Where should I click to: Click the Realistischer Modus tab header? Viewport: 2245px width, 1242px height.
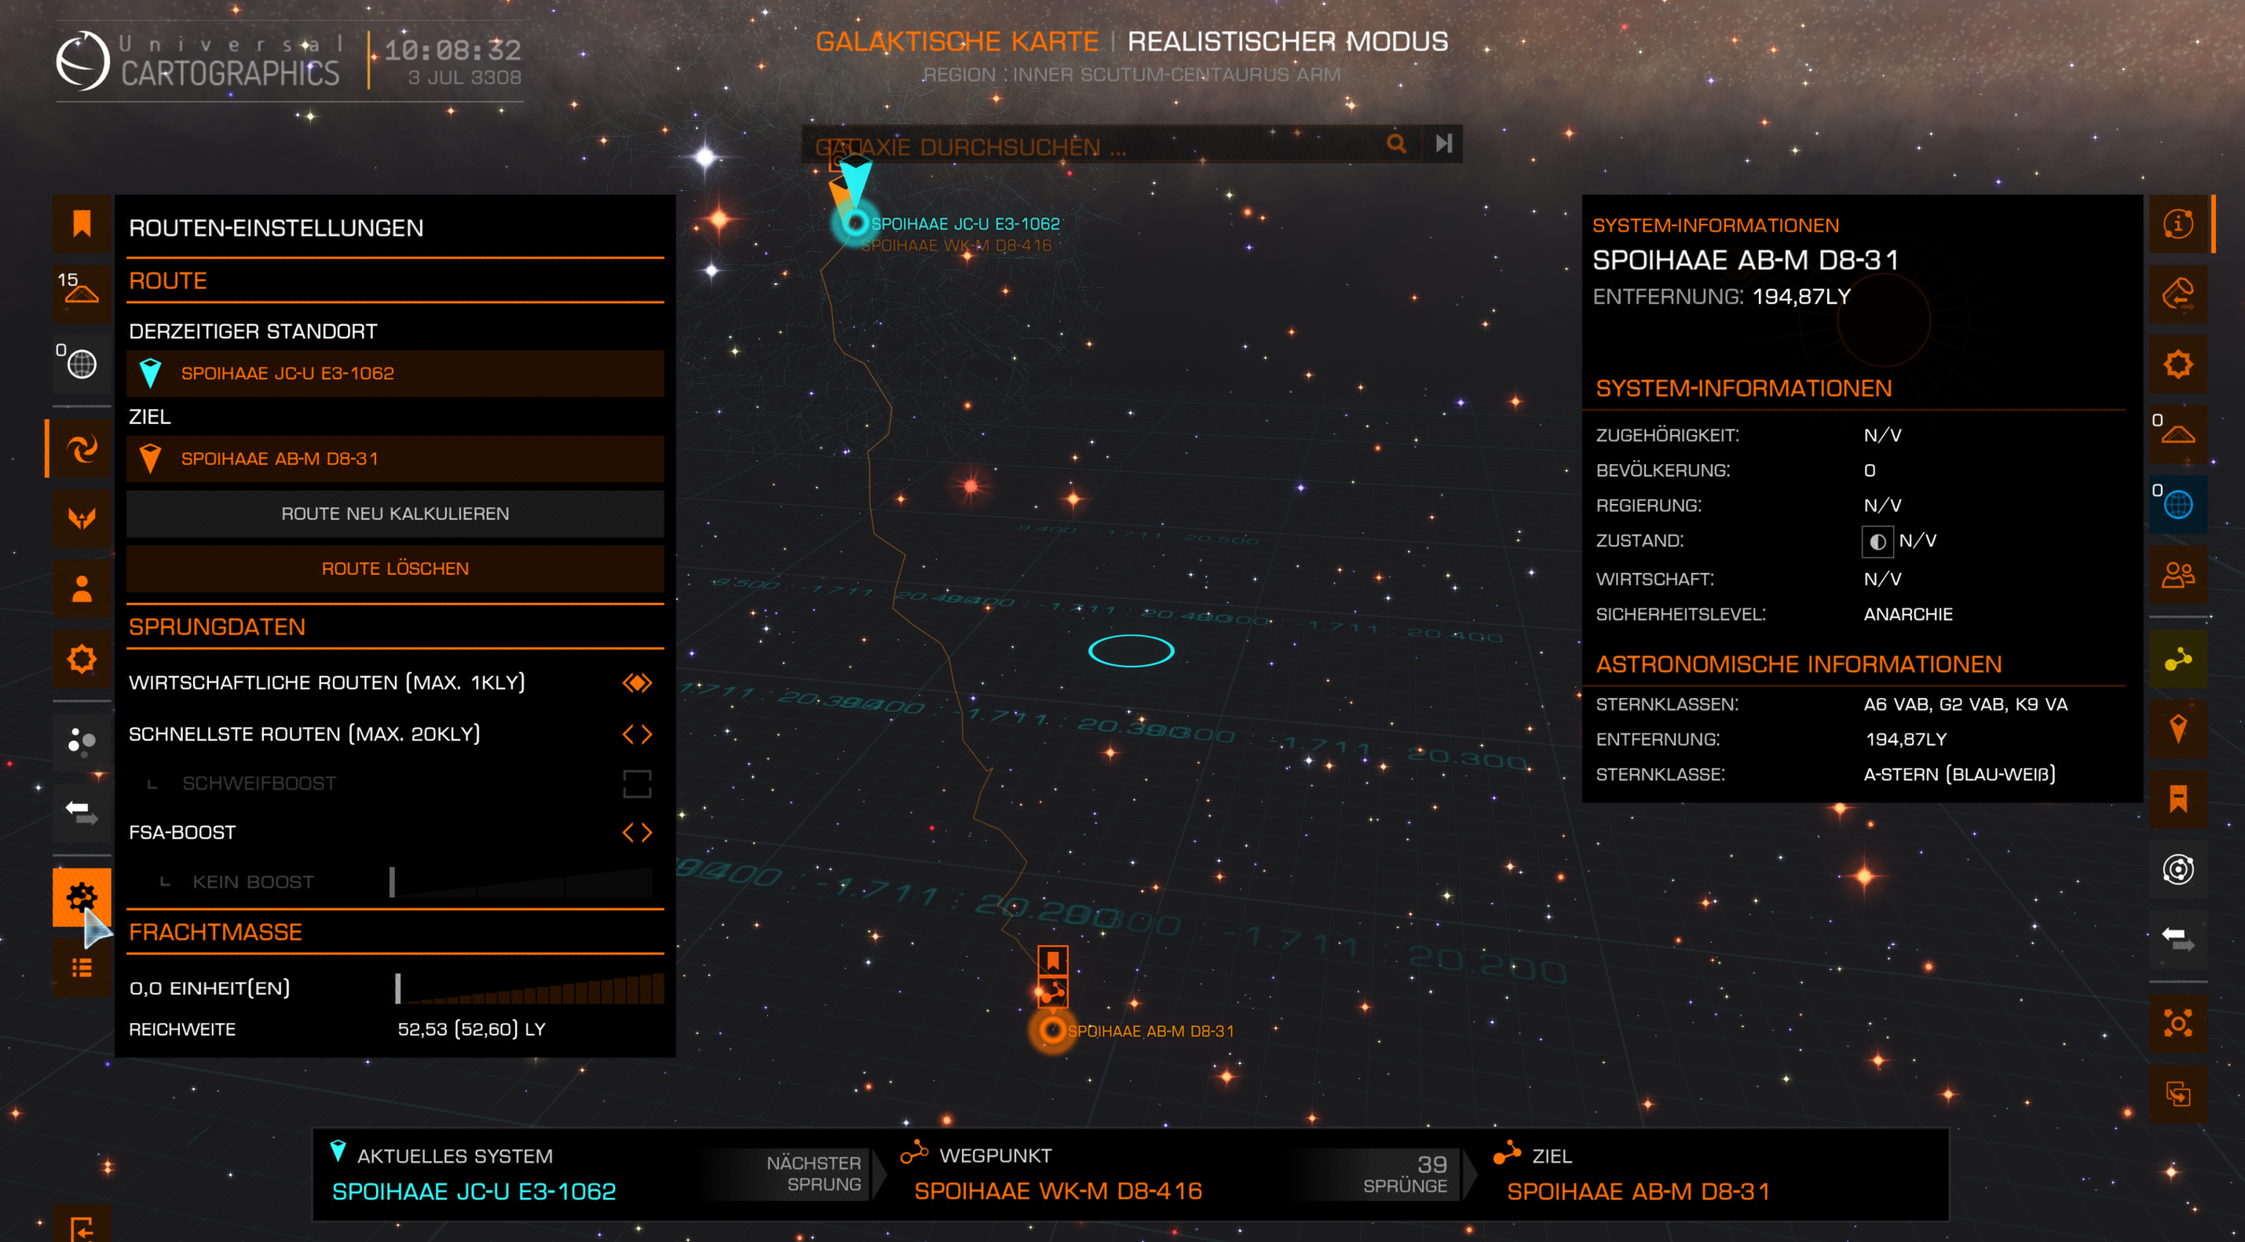1287,41
